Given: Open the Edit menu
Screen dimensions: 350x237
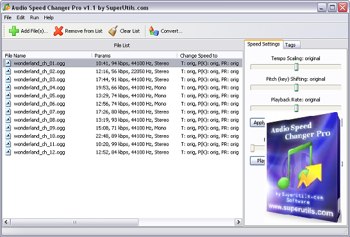Looking at the screenshot, I should 21,17.
